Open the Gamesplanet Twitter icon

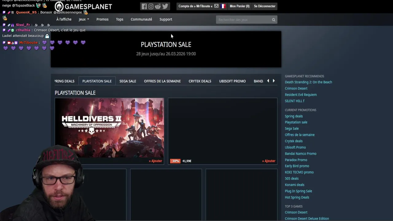[165, 6]
